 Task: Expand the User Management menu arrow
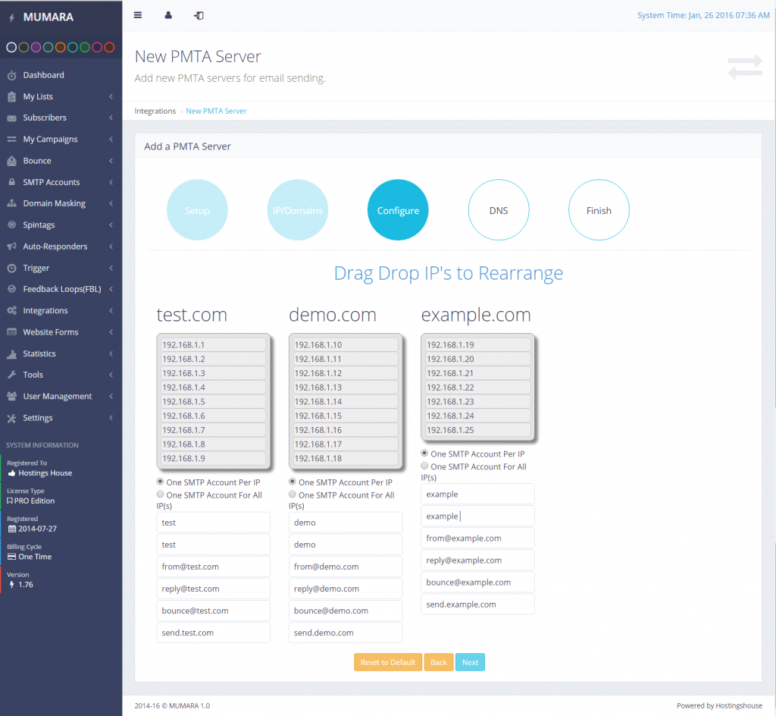pyautogui.click(x=111, y=397)
